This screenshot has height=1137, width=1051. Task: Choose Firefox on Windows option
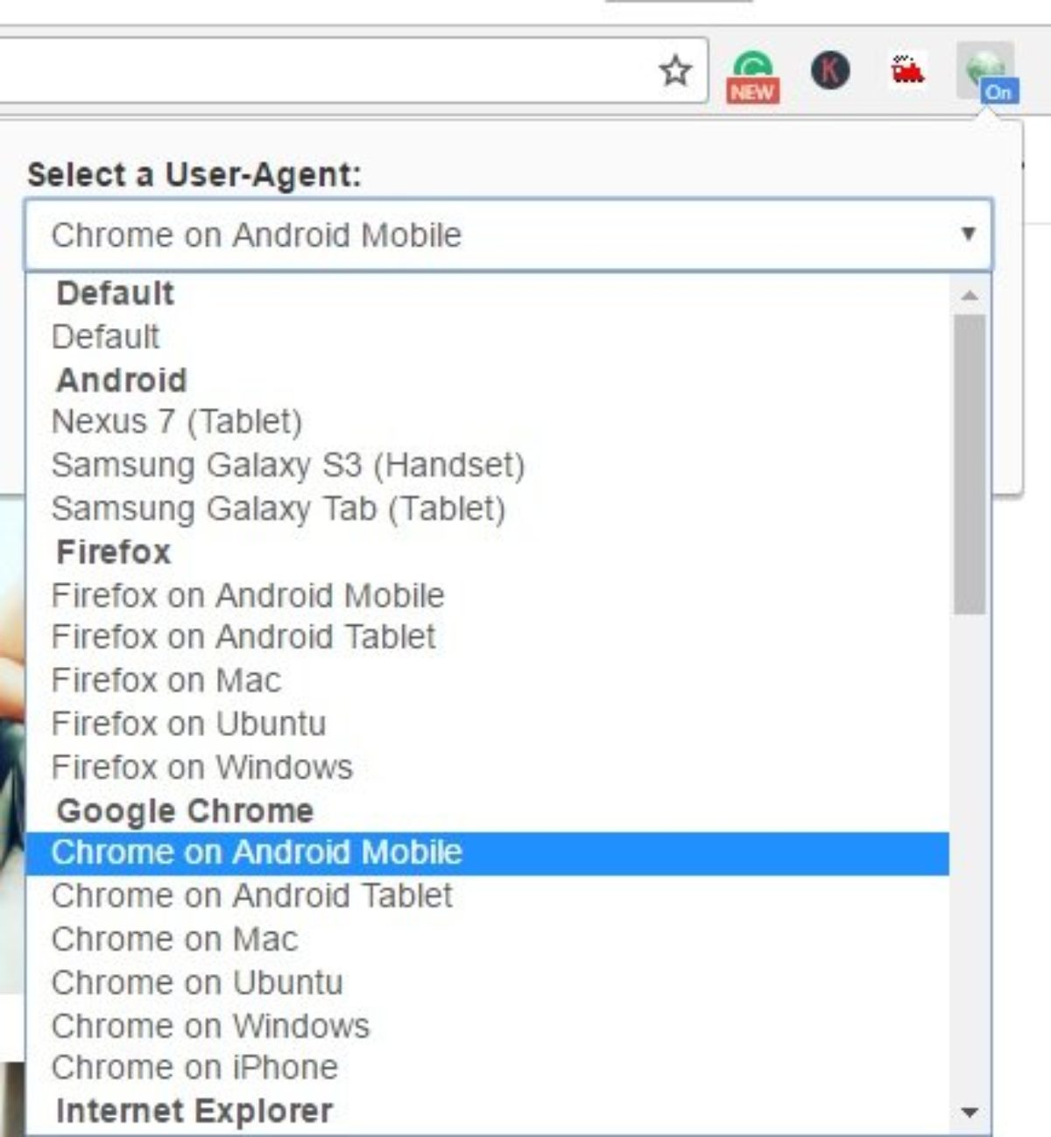(x=202, y=768)
